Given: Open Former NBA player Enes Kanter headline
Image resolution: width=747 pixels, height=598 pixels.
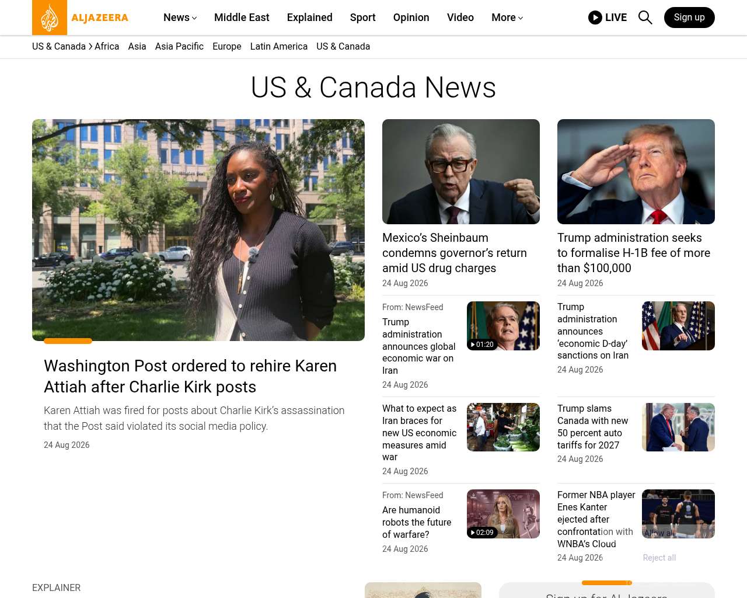Looking at the screenshot, I should [x=596, y=519].
